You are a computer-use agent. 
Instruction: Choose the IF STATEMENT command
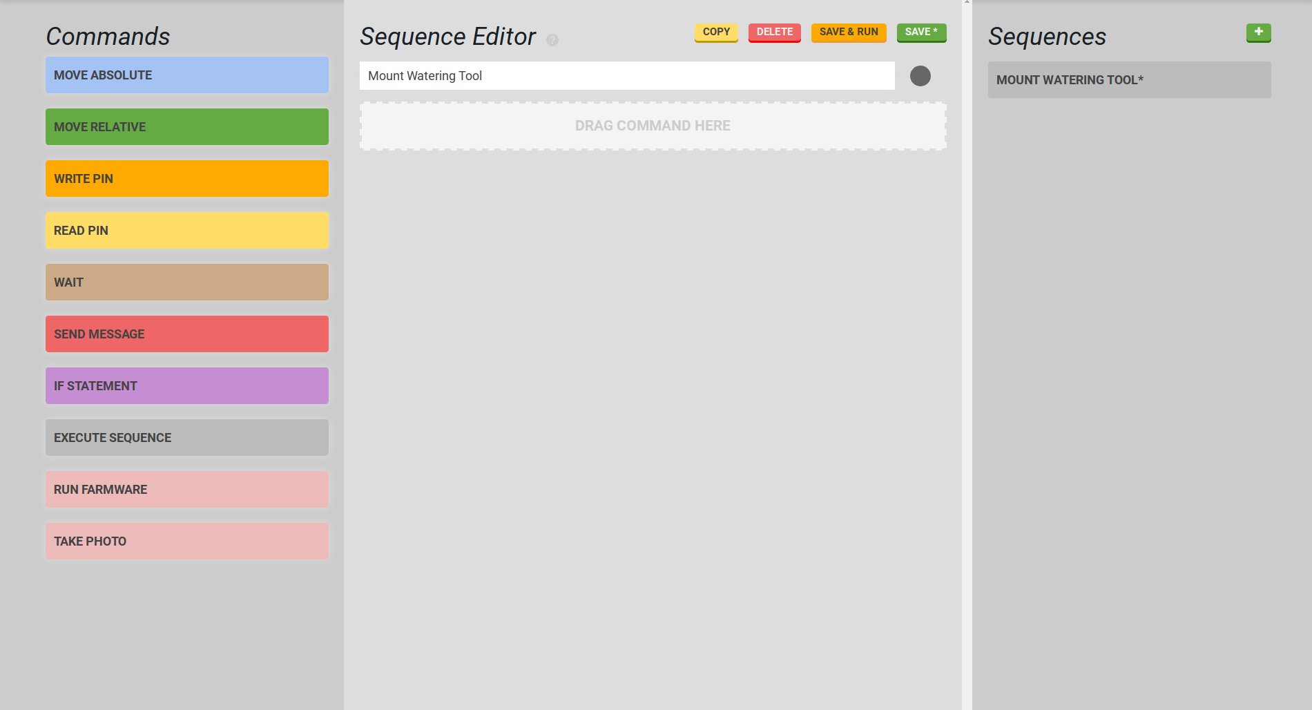click(x=187, y=386)
